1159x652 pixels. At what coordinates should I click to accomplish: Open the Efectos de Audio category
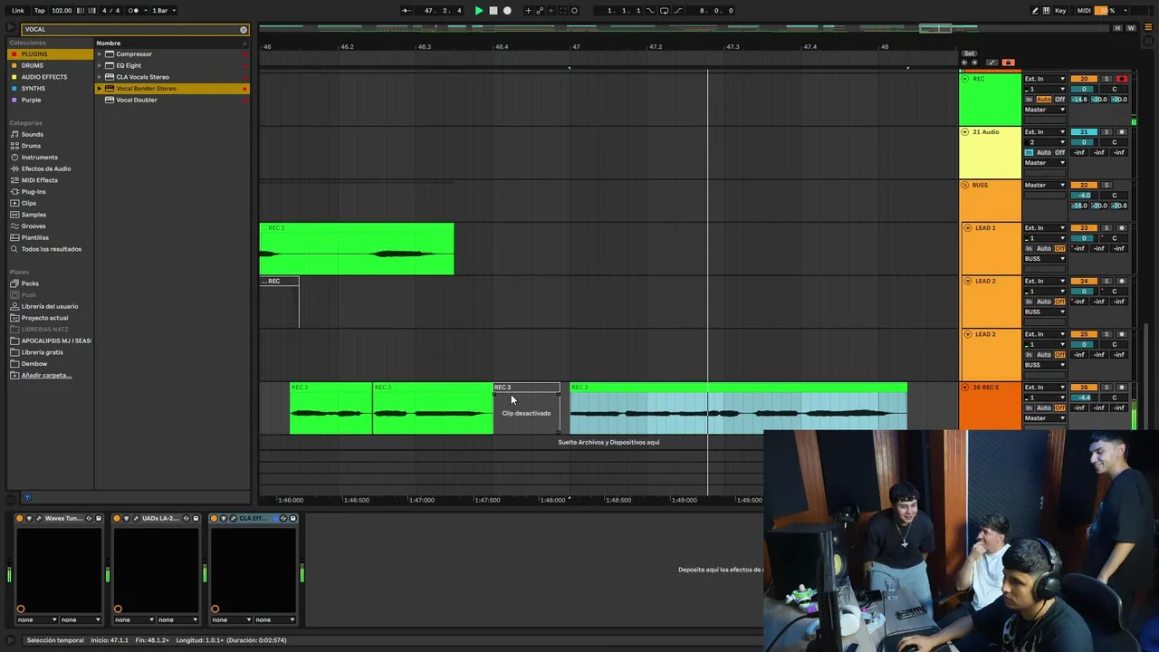[45, 168]
